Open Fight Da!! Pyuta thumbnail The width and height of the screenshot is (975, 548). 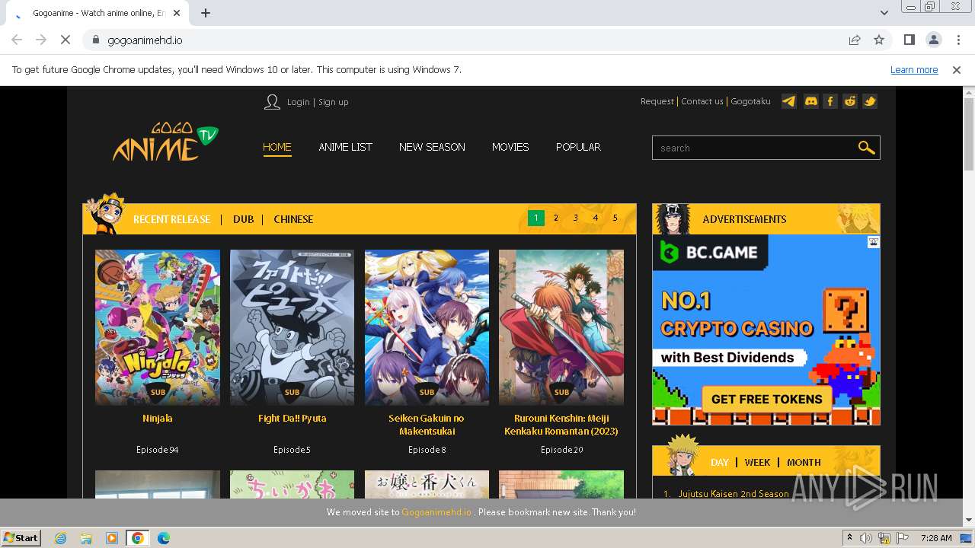(292, 327)
